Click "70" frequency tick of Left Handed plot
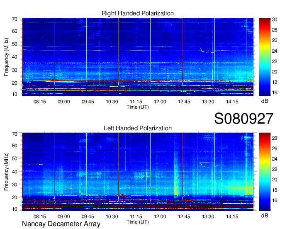Viewport: 282px width, 229px height. pos(15,134)
